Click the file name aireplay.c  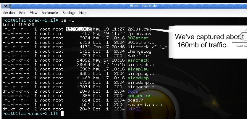141,74
